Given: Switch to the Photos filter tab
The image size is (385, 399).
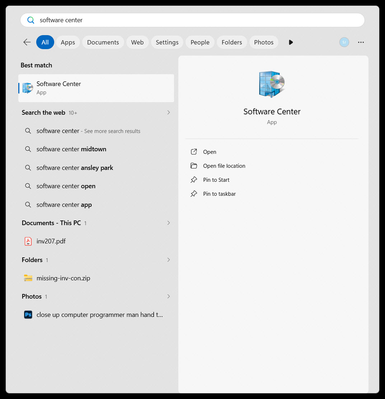Looking at the screenshot, I should click(x=264, y=42).
